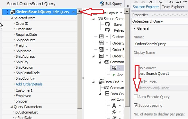
Task: Select the ShipCountry field
Action: (25, 78)
